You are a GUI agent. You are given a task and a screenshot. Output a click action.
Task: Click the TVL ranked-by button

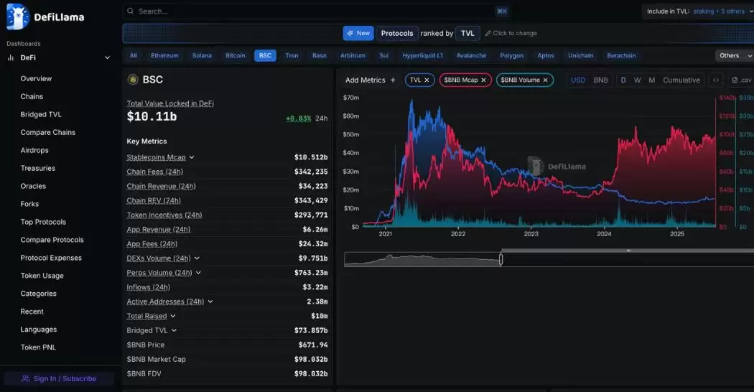tap(467, 33)
